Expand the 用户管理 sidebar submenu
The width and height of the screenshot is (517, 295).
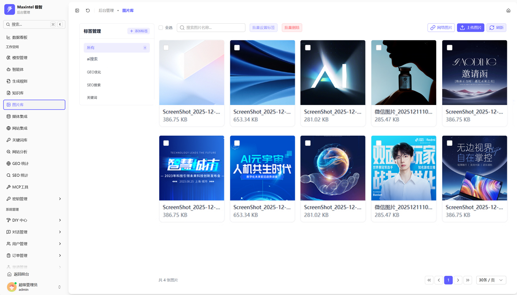(60, 244)
